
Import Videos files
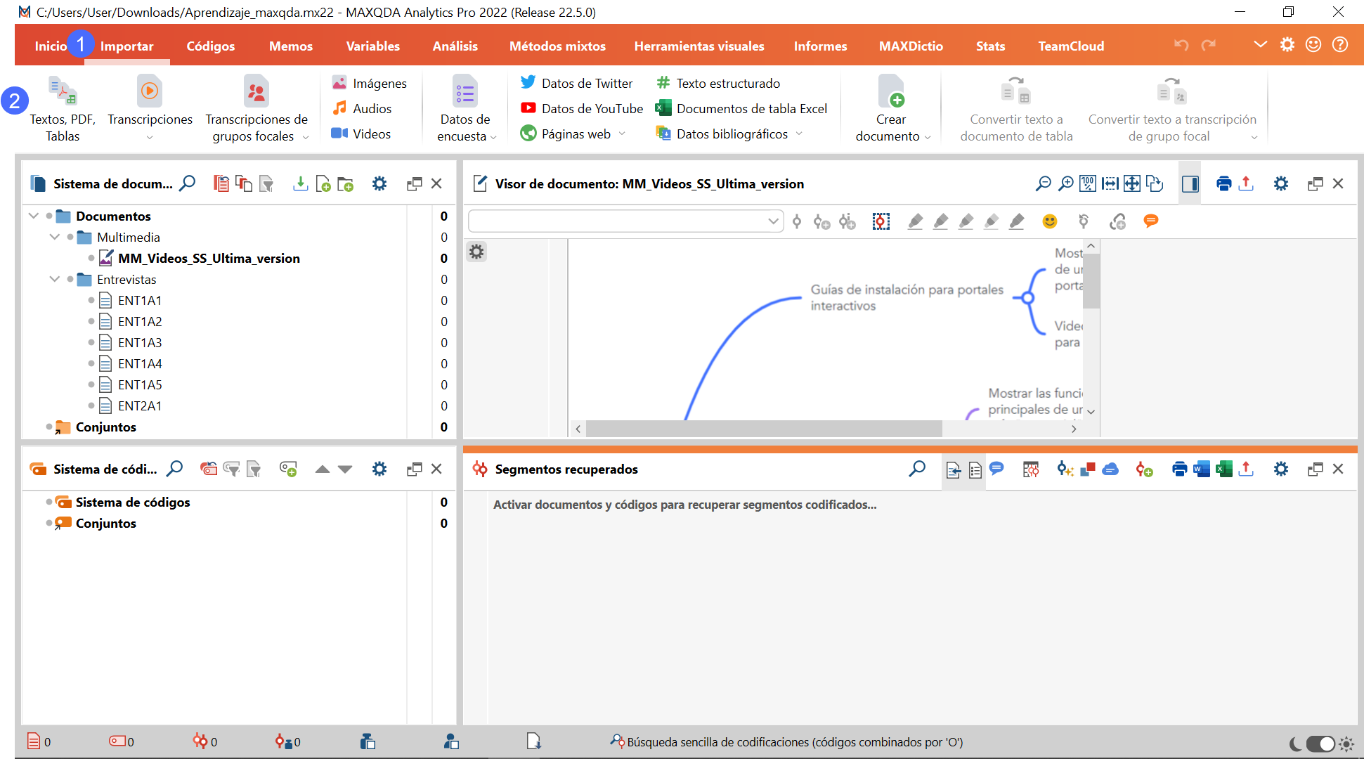[x=361, y=134]
